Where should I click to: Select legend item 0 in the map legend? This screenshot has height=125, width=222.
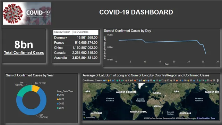[105, 81]
